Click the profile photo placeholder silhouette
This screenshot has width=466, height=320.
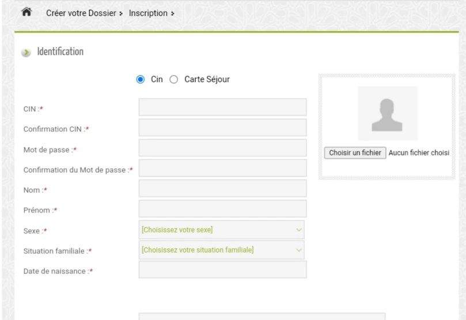[388, 114]
